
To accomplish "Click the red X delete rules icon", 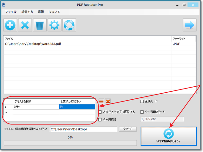I will tap(108, 101).
